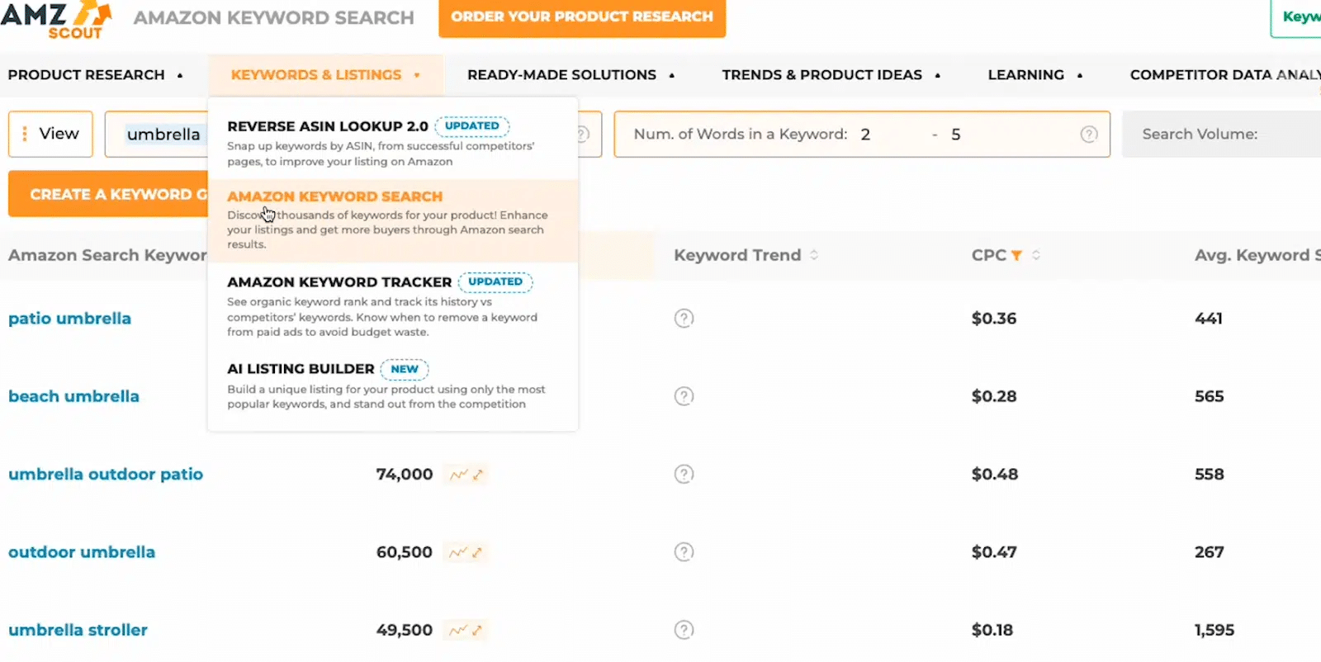
Task: Open the View options dropdown
Action: pyautogui.click(x=50, y=134)
